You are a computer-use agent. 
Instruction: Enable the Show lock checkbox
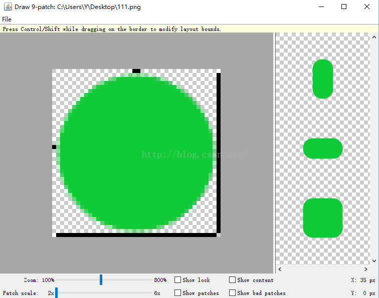point(177,280)
